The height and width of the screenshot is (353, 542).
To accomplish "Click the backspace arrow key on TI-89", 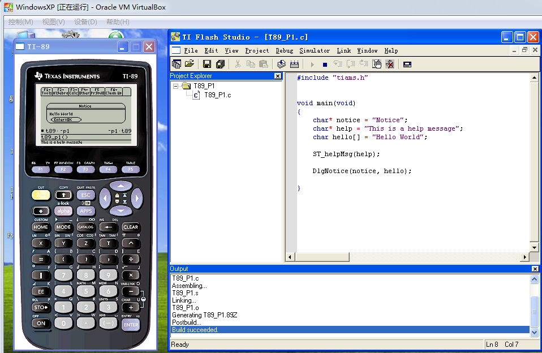I will pyautogui.click(x=108, y=227).
